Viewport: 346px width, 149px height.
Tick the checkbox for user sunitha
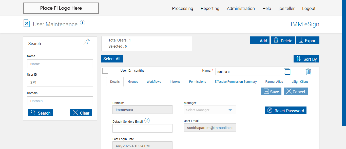(105, 71)
